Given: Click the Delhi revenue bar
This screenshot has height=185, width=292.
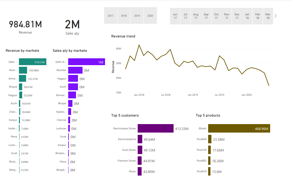Looking at the screenshot, I should click(32, 62).
